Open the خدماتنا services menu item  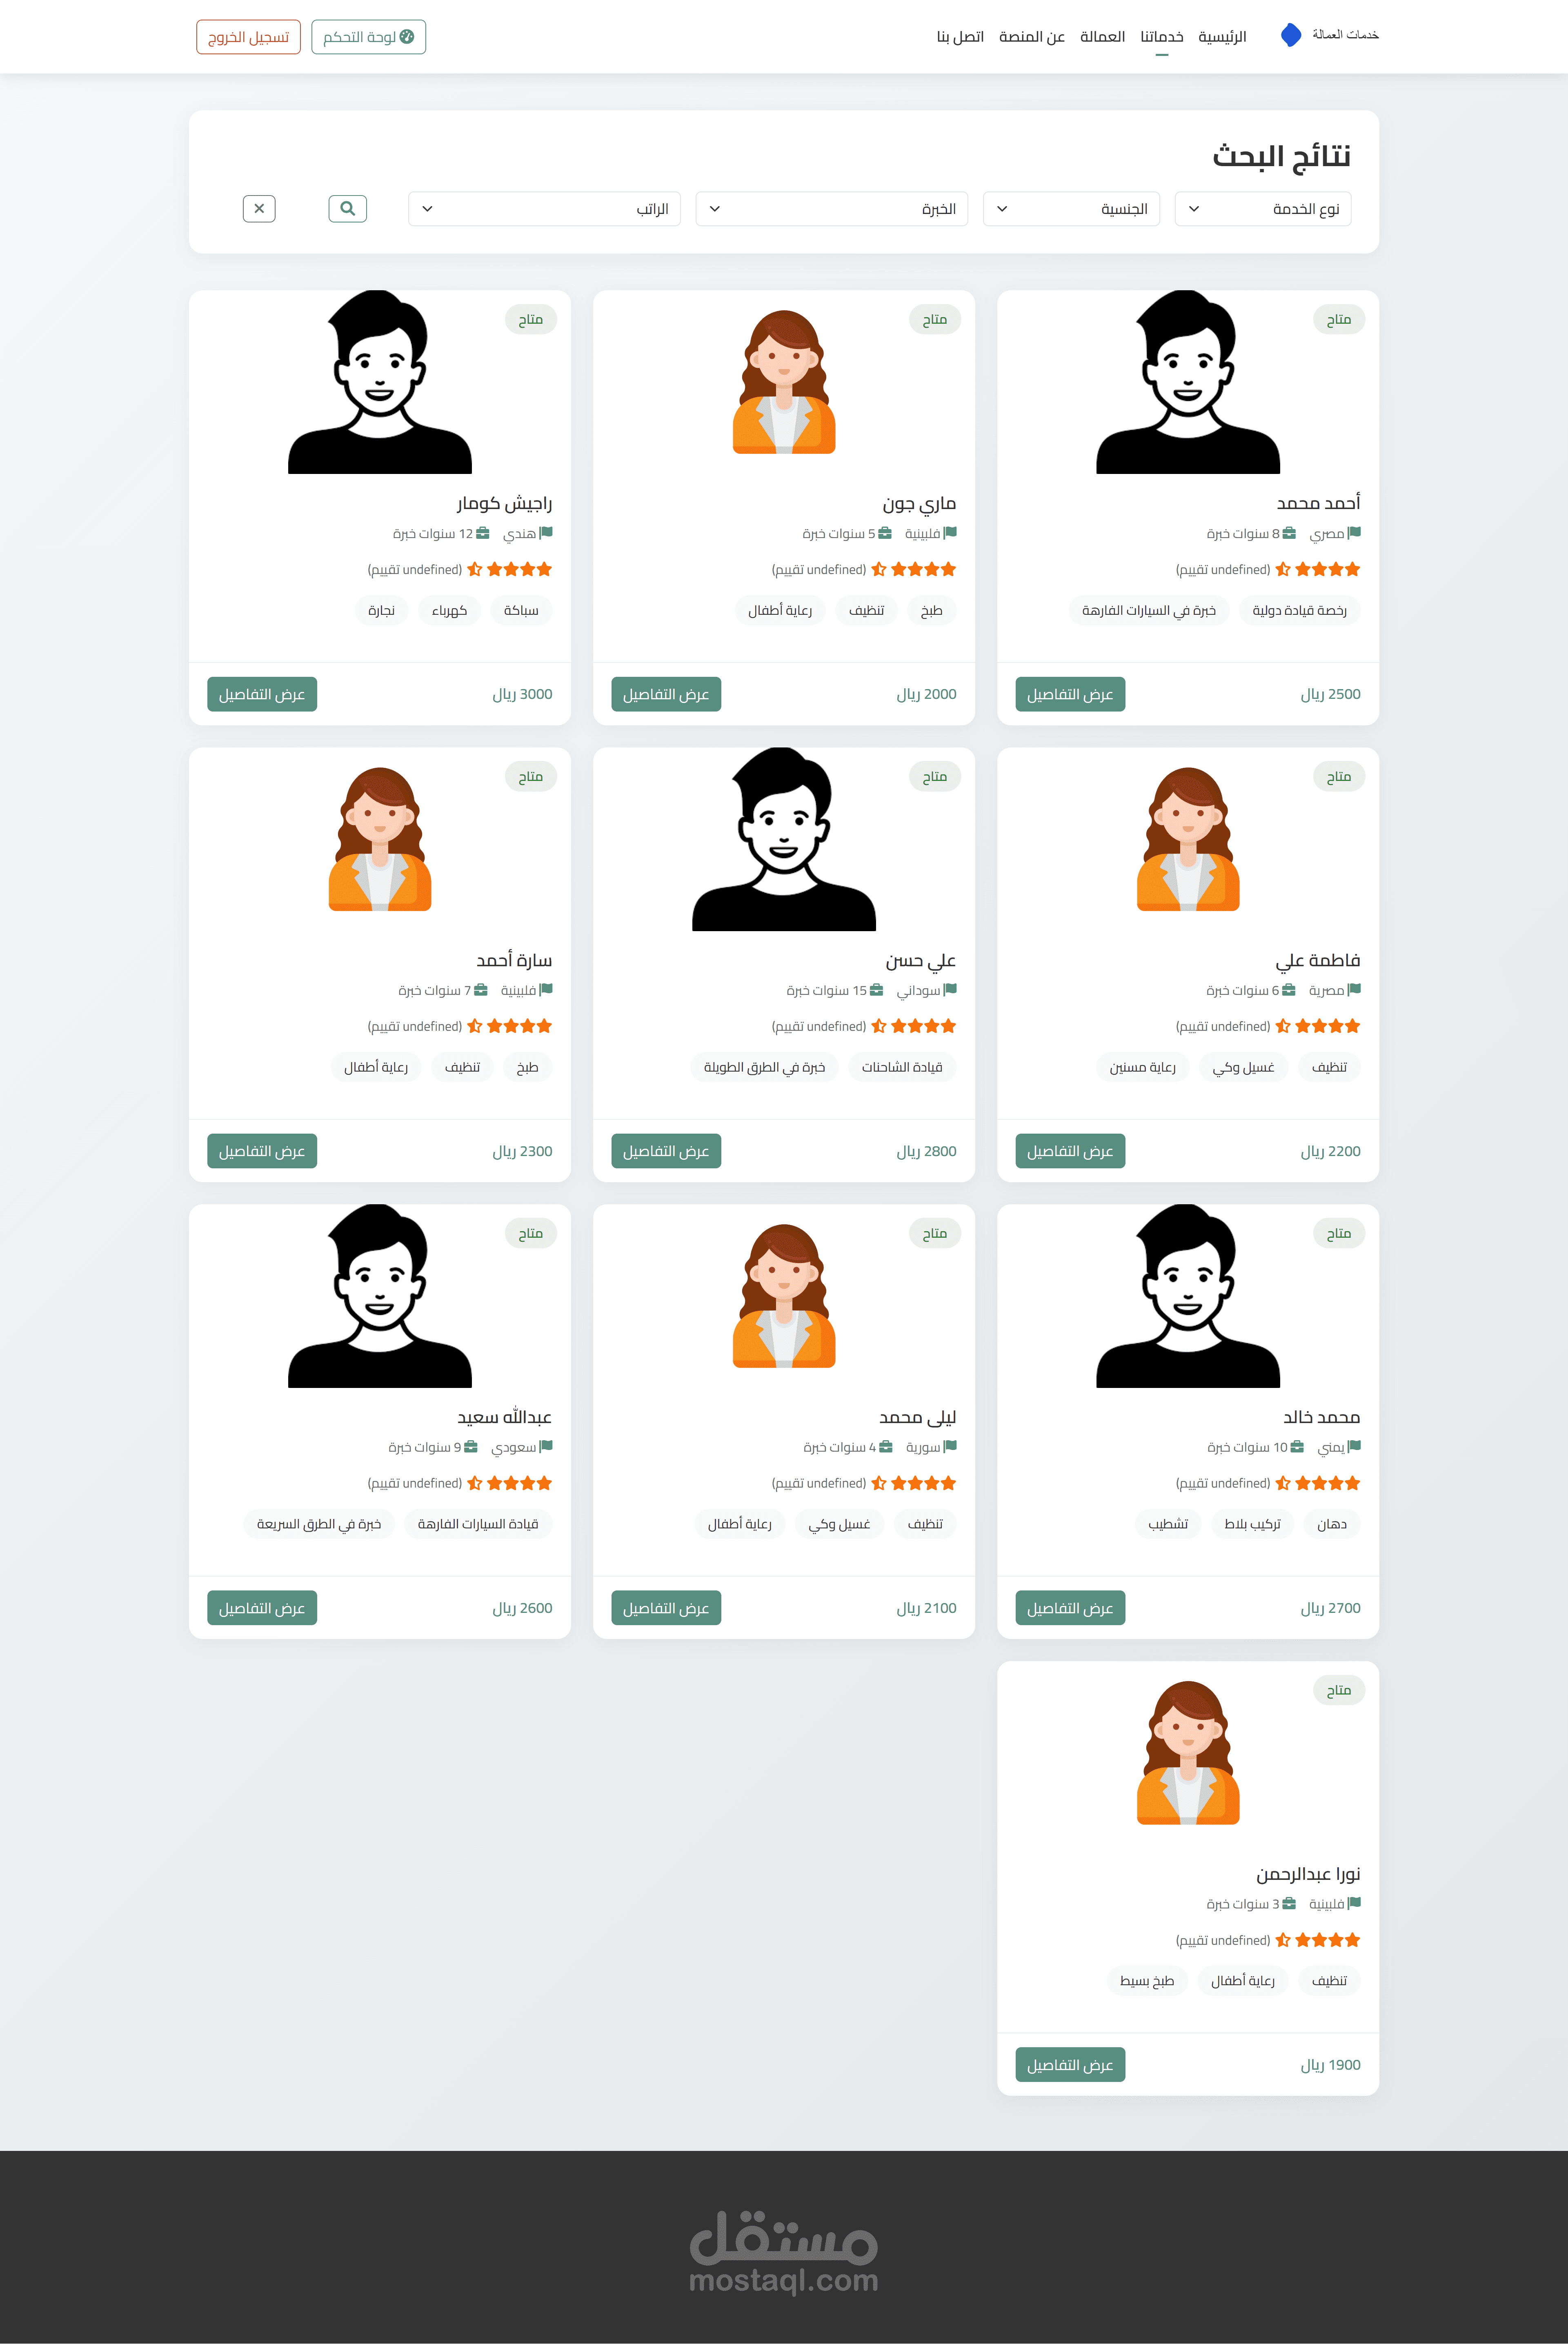(1161, 37)
